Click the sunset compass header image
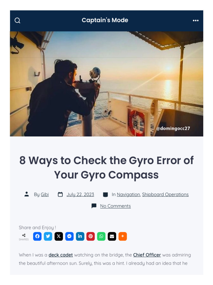This screenshot has height=285, width=213. click(x=106, y=84)
